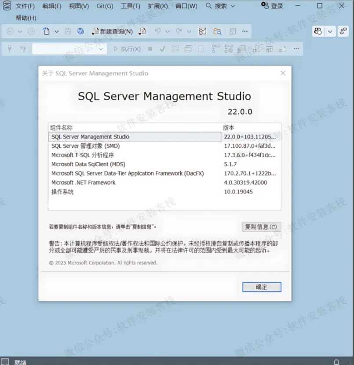Screen dimensions: 354x365
Task: Click the client statistics chart icon
Action: (x=241, y=49)
